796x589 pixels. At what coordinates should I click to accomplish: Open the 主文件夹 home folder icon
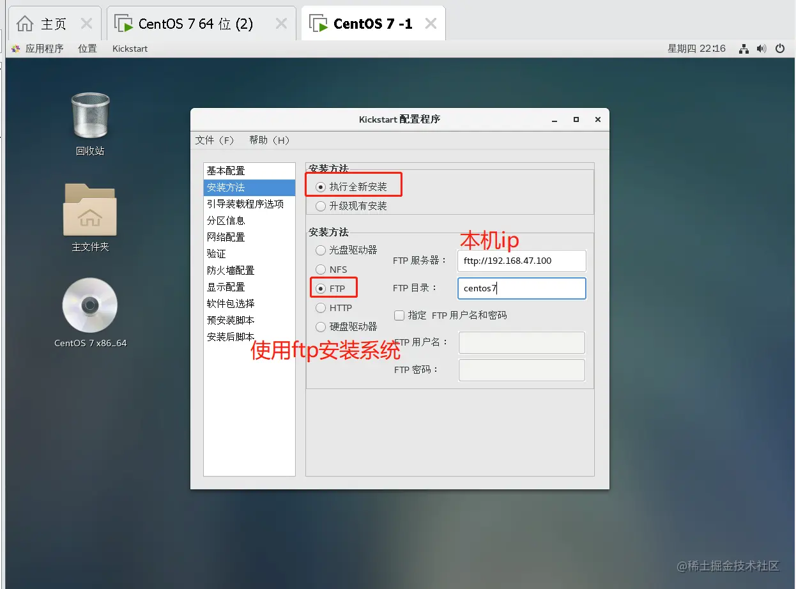pyautogui.click(x=89, y=210)
